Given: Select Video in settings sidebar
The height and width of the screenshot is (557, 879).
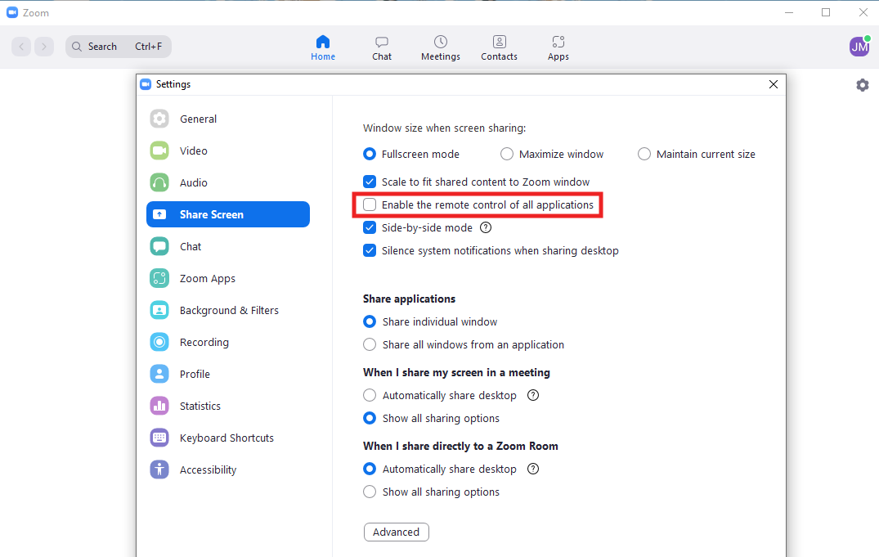Looking at the screenshot, I should (x=228, y=150).
